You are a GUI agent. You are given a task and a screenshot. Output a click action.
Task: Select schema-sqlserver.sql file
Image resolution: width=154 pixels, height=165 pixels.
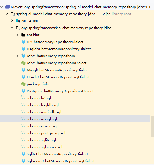(45, 147)
